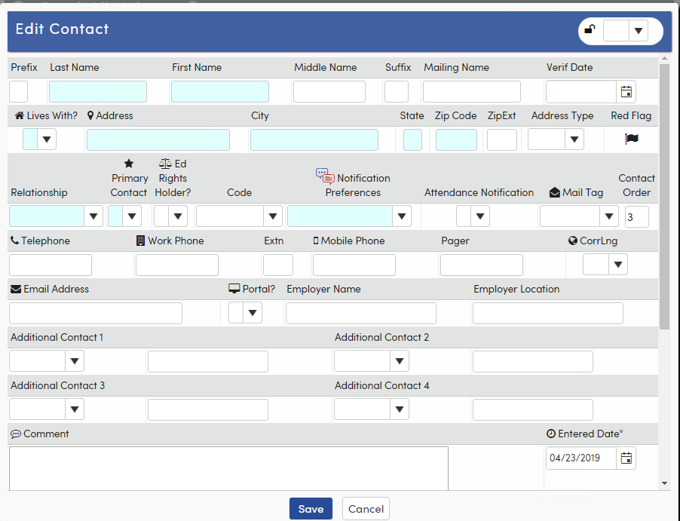Select the Primary Contact star icon
This screenshot has width=680, height=521.
[129, 163]
